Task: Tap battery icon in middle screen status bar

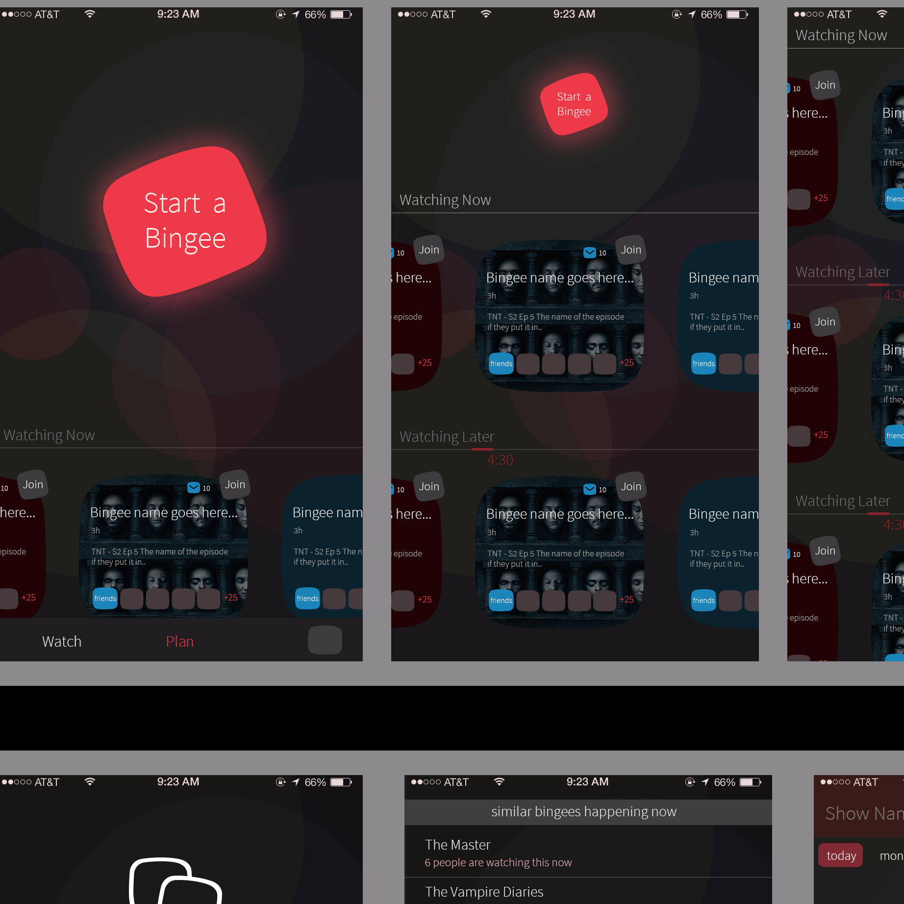Action: coord(737,14)
